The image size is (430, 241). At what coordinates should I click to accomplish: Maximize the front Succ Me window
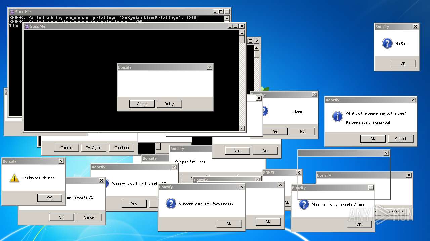(236, 26)
